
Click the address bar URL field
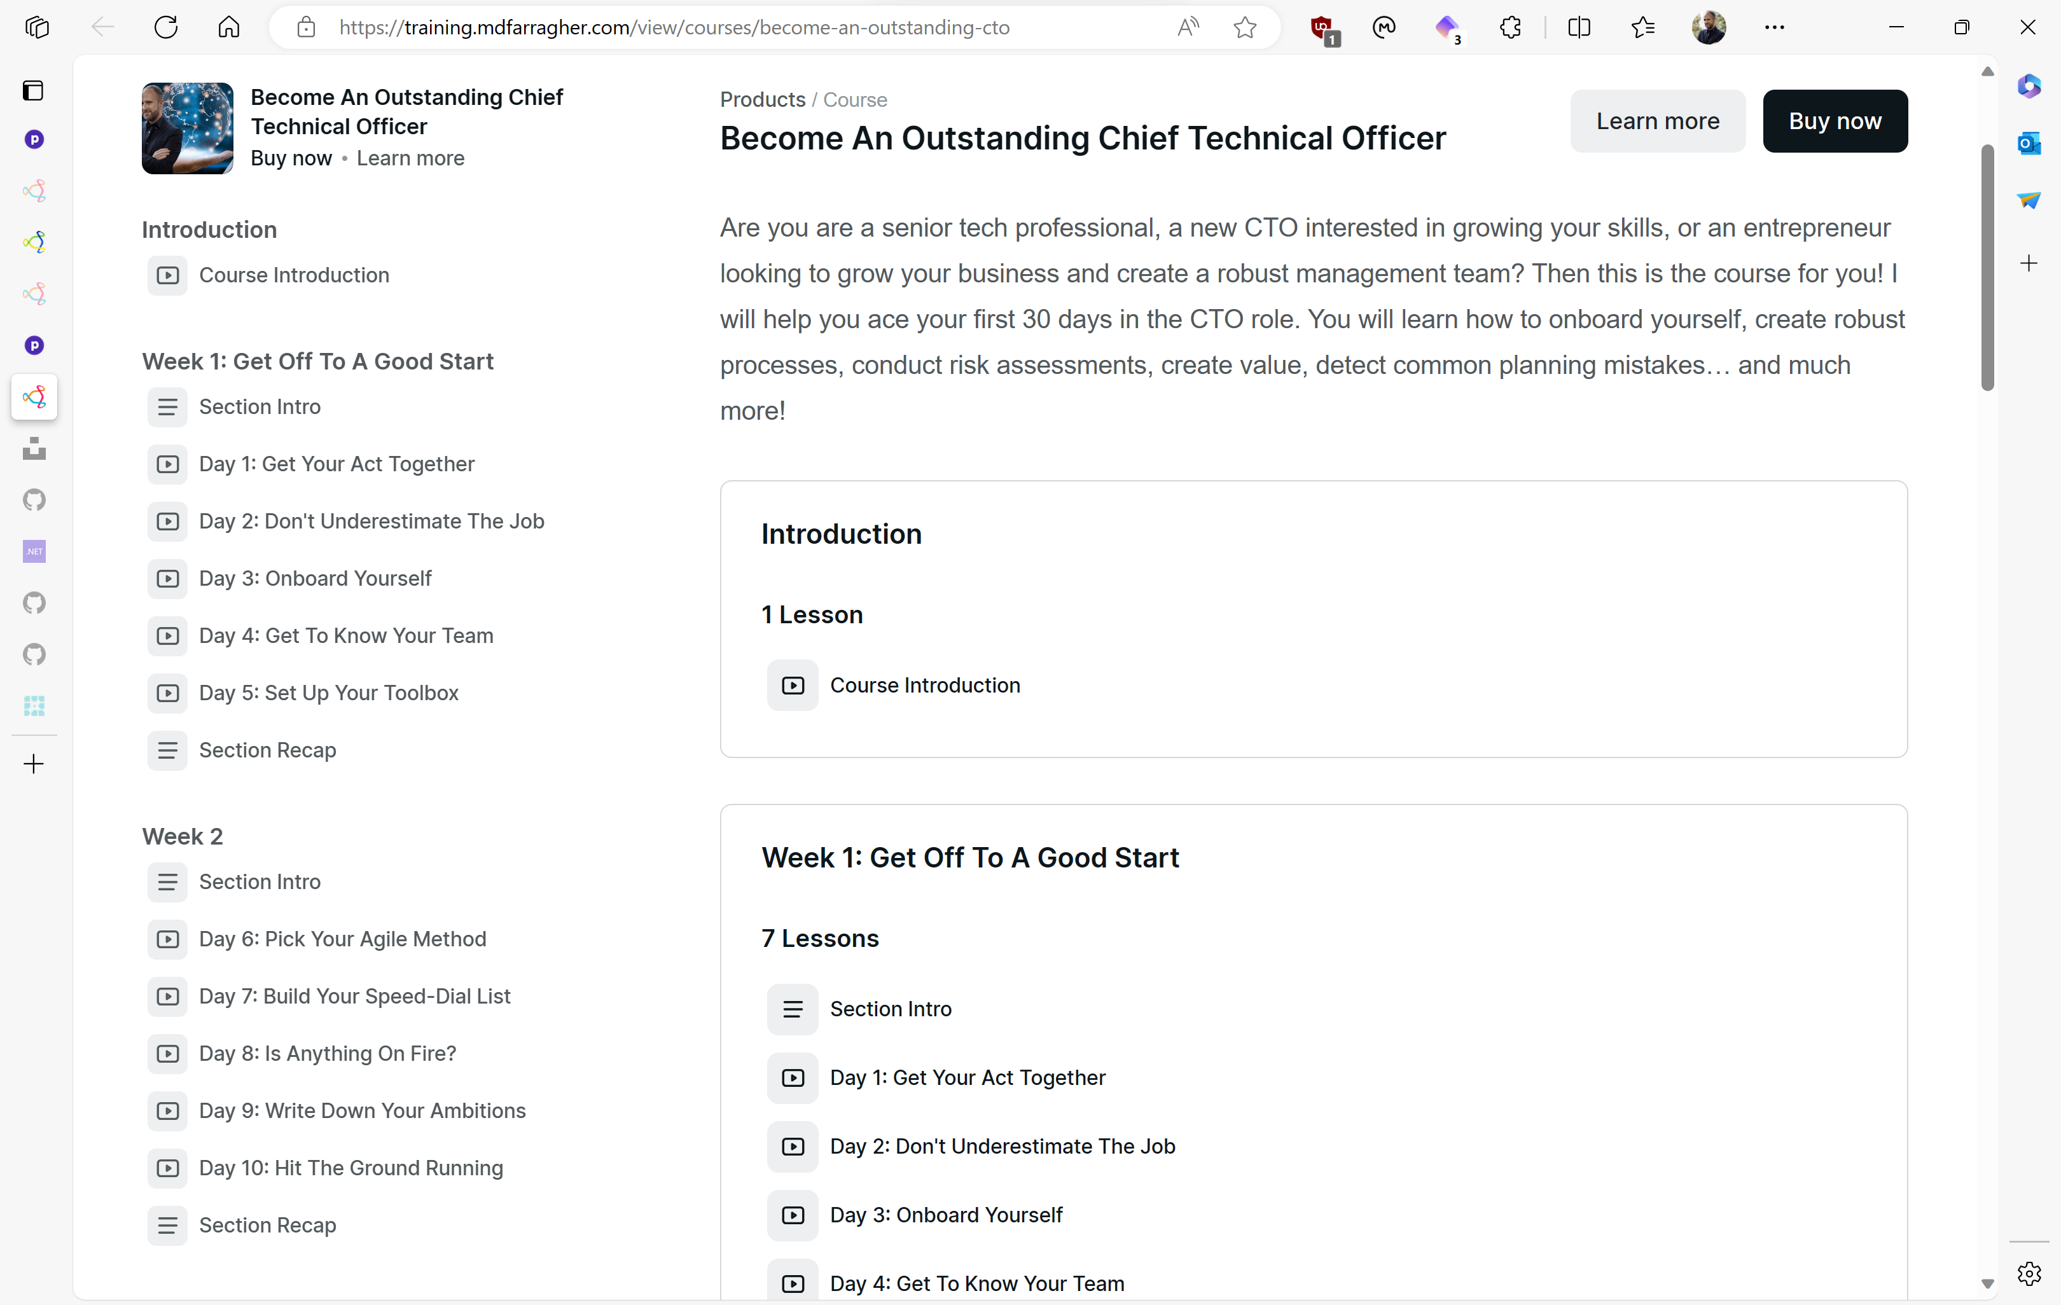pyautogui.click(x=674, y=27)
